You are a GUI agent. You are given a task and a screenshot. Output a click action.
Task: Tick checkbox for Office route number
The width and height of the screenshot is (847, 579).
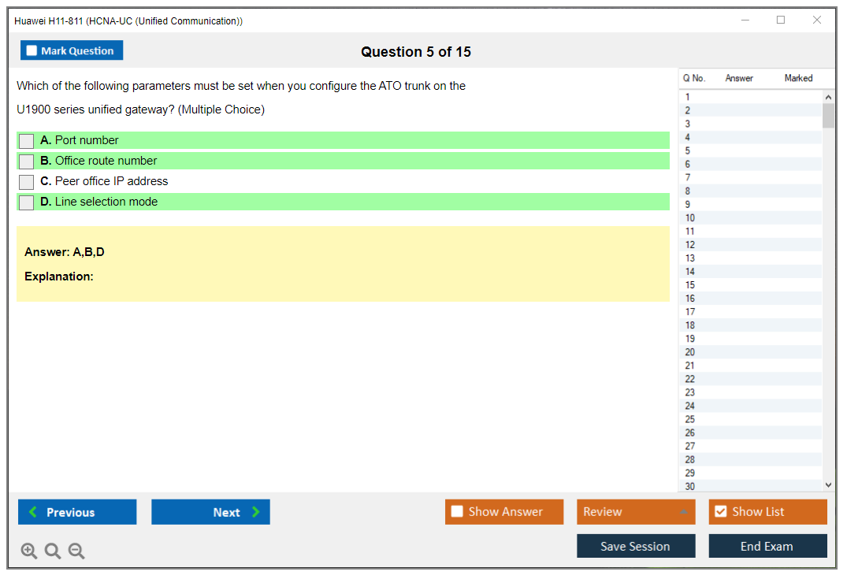coord(27,161)
